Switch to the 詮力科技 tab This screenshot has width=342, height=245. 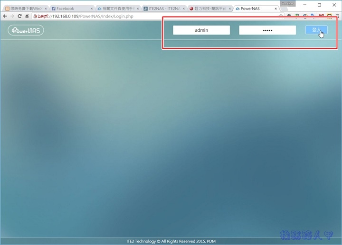pyautogui.click(x=210, y=9)
